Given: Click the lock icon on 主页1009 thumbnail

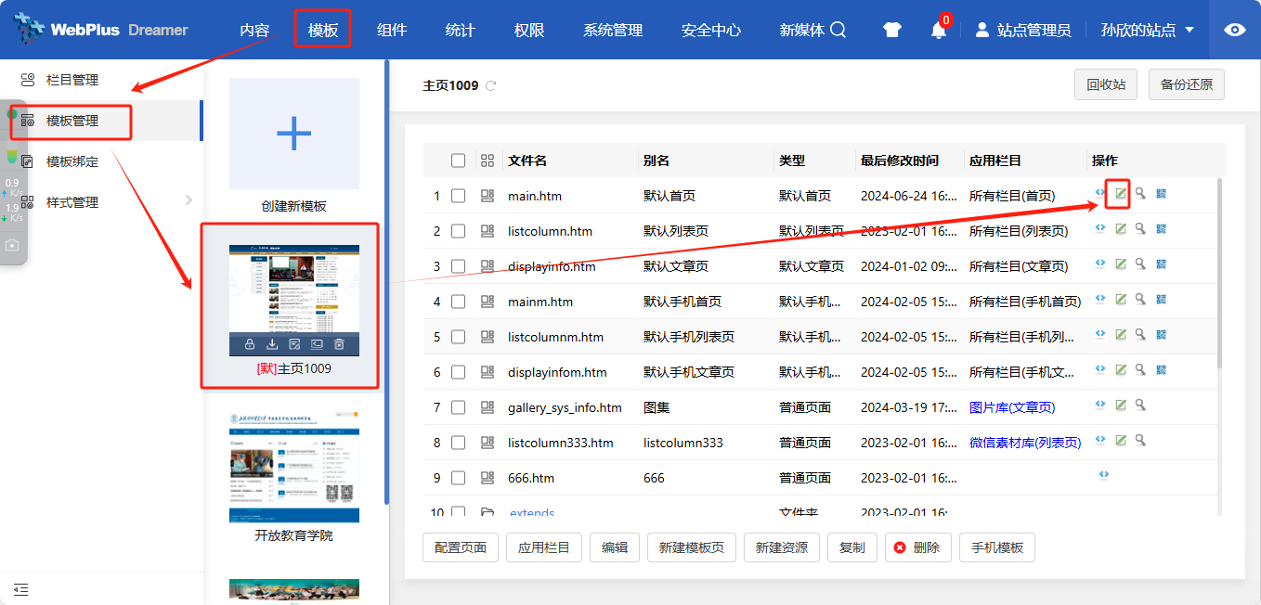Looking at the screenshot, I should tap(250, 344).
